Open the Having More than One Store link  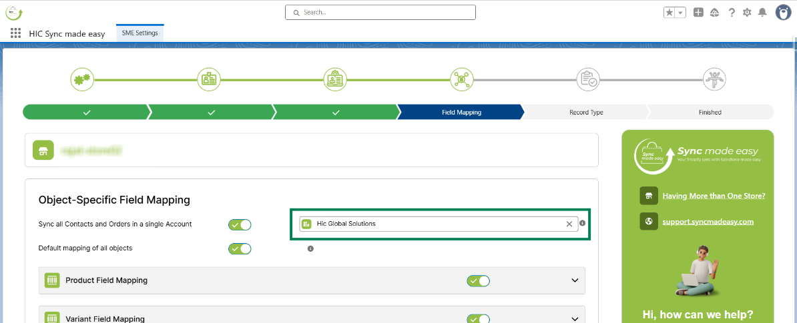click(x=714, y=196)
